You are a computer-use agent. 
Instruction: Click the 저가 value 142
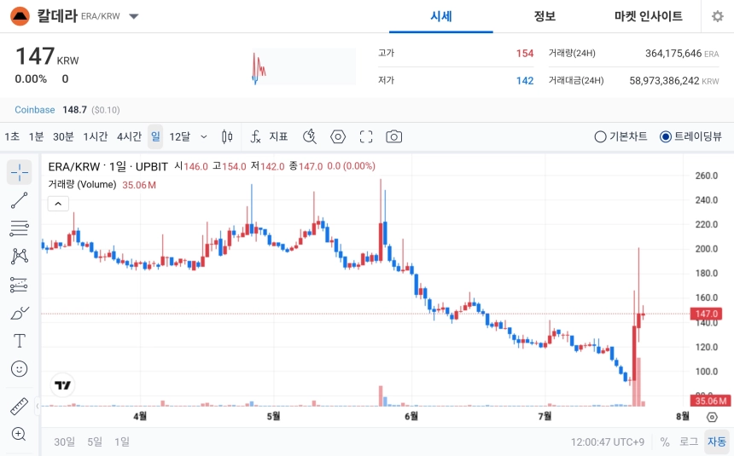pyautogui.click(x=525, y=81)
